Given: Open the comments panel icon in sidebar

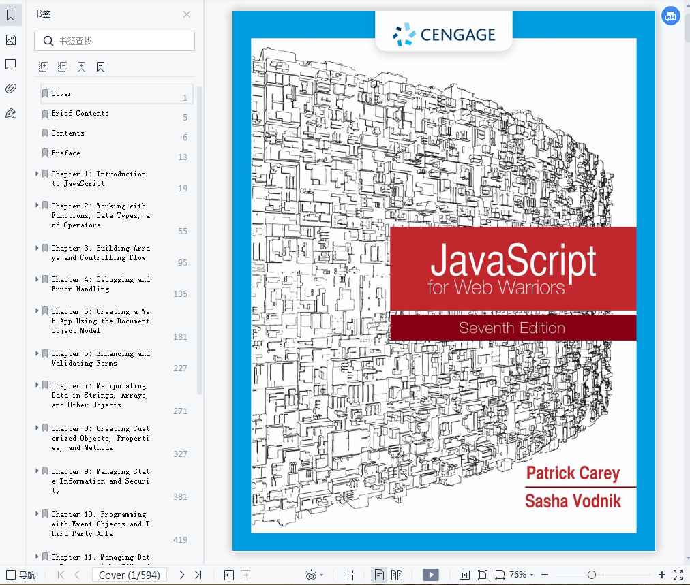Looking at the screenshot, I should [x=10, y=65].
